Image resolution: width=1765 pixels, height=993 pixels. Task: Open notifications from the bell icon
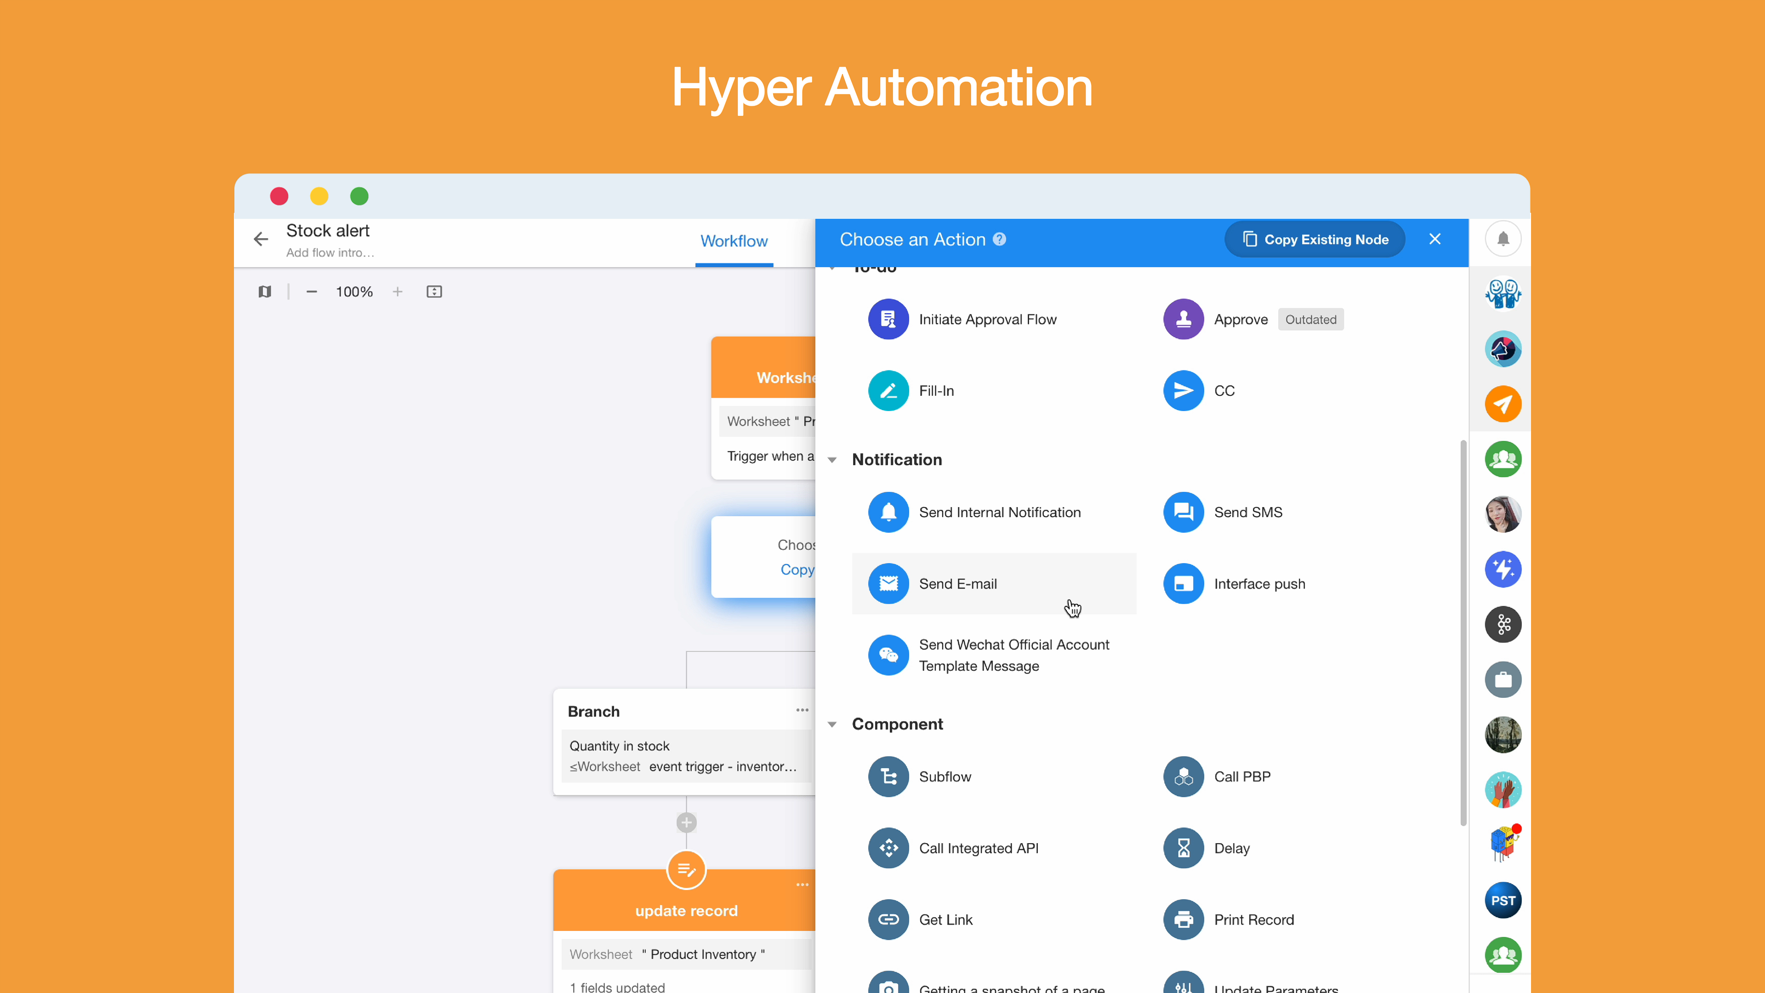pyautogui.click(x=1503, y=239)
